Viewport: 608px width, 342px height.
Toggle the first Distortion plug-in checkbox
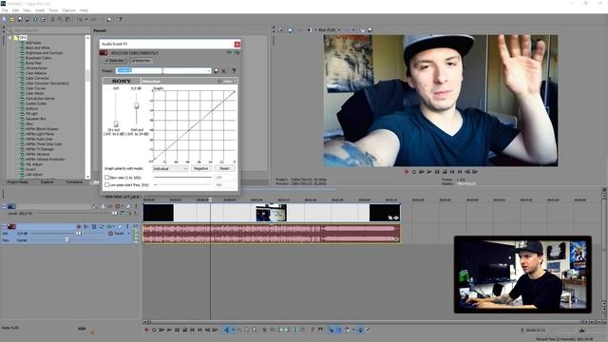(106, 61)
